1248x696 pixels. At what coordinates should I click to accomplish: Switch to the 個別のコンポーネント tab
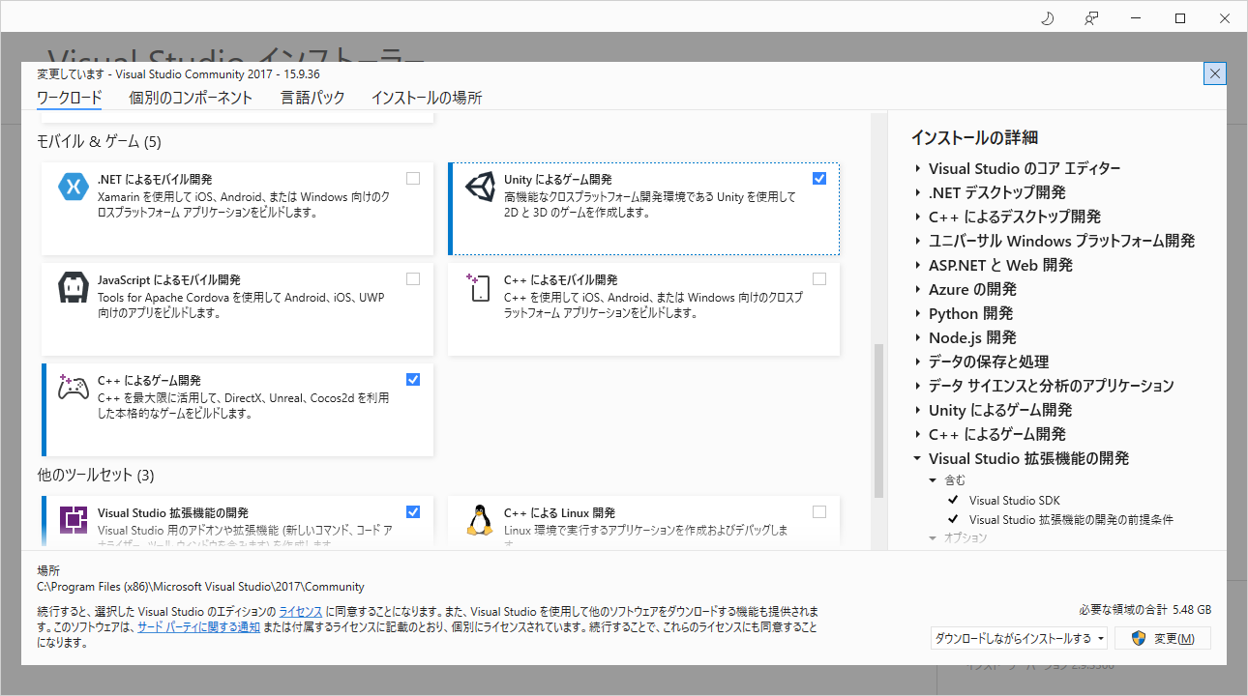pyautogui.click(x=191, y=98)
